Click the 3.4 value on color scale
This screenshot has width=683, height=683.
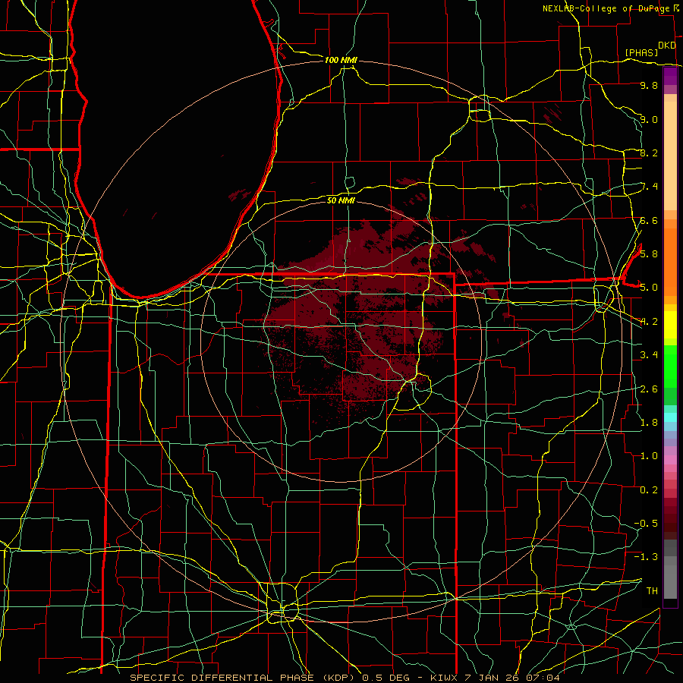tap(649, 355)
